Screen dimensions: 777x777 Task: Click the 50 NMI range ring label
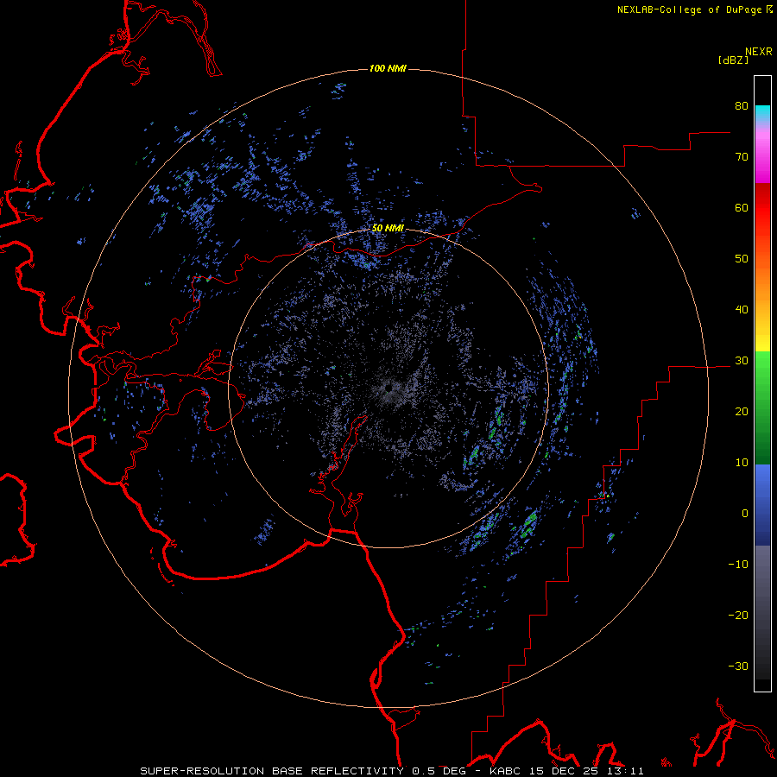[388, 229]
